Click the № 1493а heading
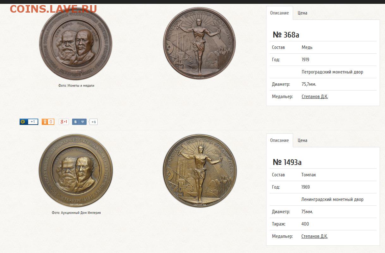Screen dimensions: 385x253 pos(287,162)
